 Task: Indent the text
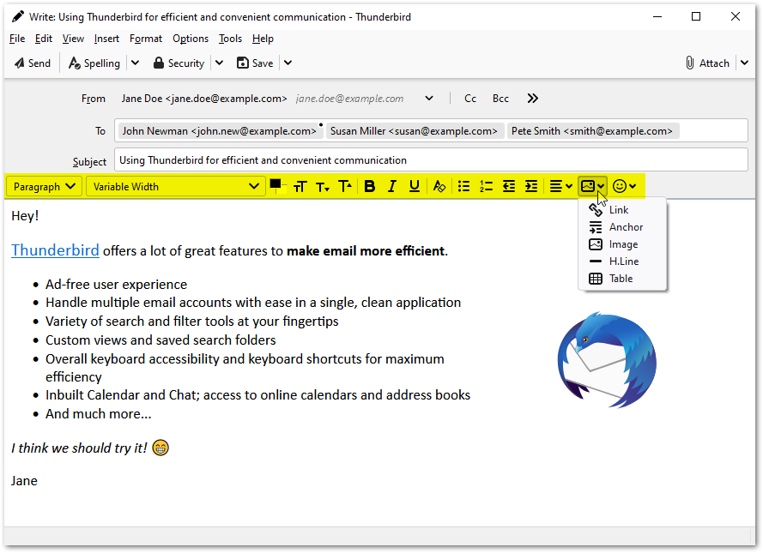click(531, 187)
